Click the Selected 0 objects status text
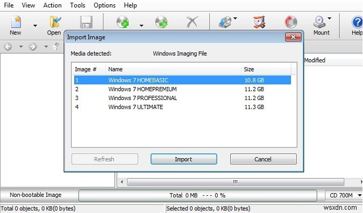Viewport: 363px width, 213px height. point(208,208)
